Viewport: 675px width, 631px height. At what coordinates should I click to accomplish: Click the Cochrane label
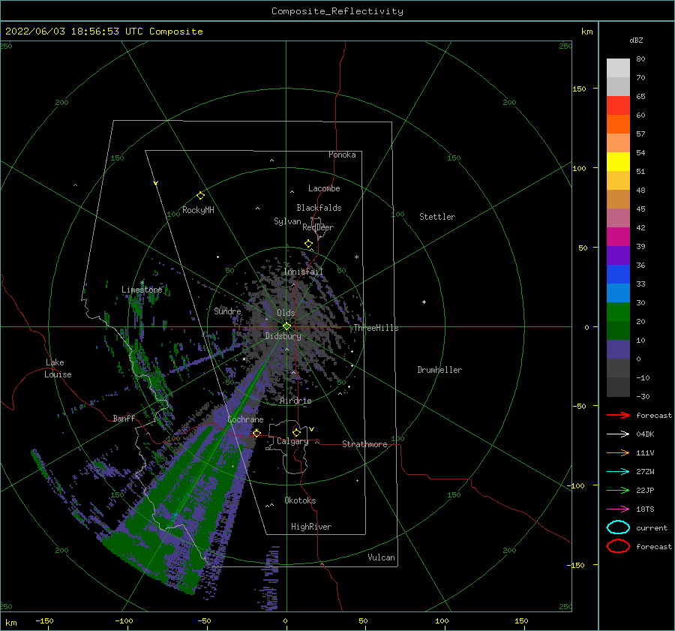245,419
